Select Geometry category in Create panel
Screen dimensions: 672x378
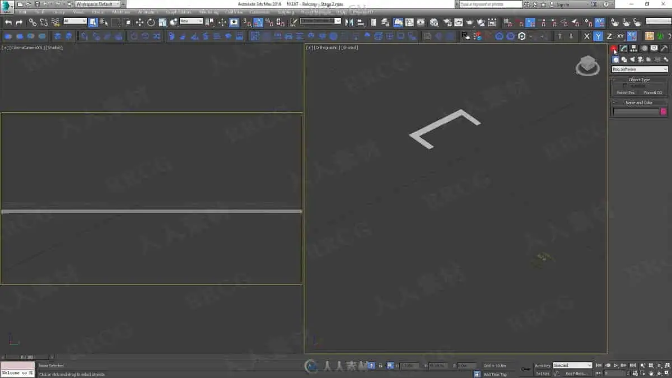[616, 59]
